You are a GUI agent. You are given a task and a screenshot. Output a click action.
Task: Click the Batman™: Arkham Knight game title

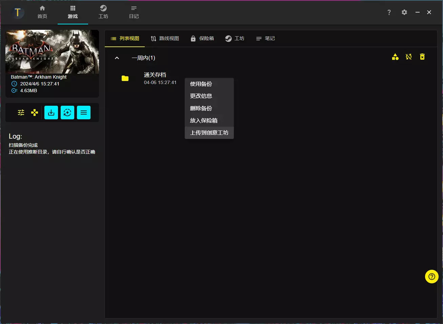tap(39, 77)
